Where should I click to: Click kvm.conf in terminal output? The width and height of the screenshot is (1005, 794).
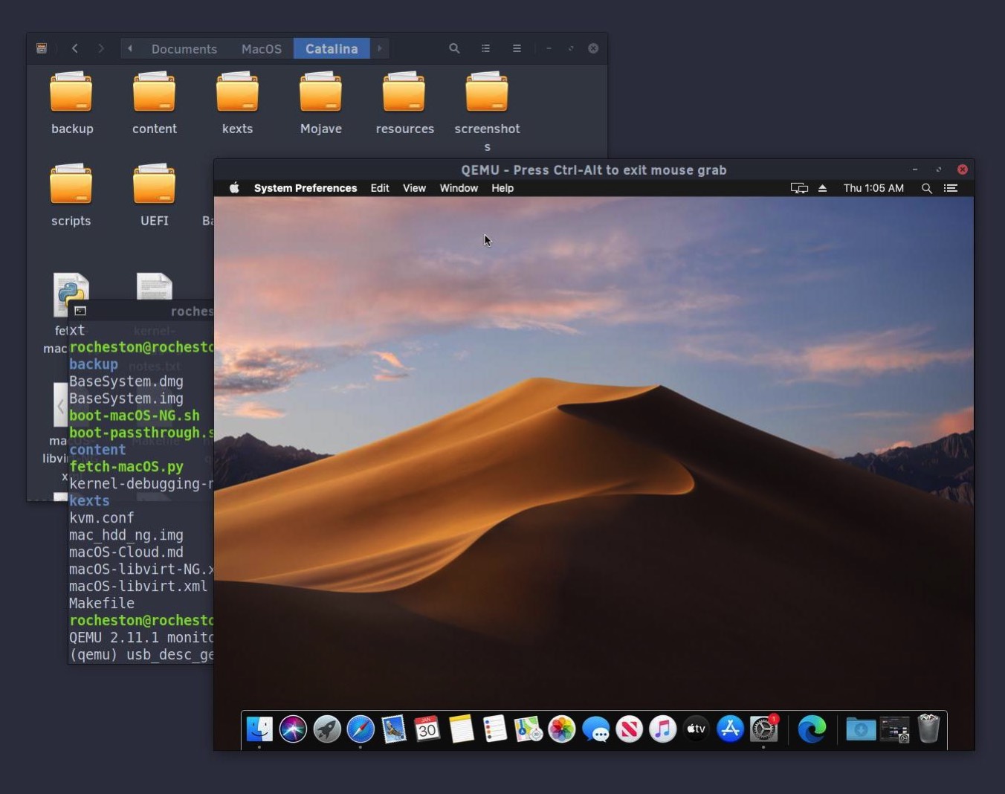[102, 518]
